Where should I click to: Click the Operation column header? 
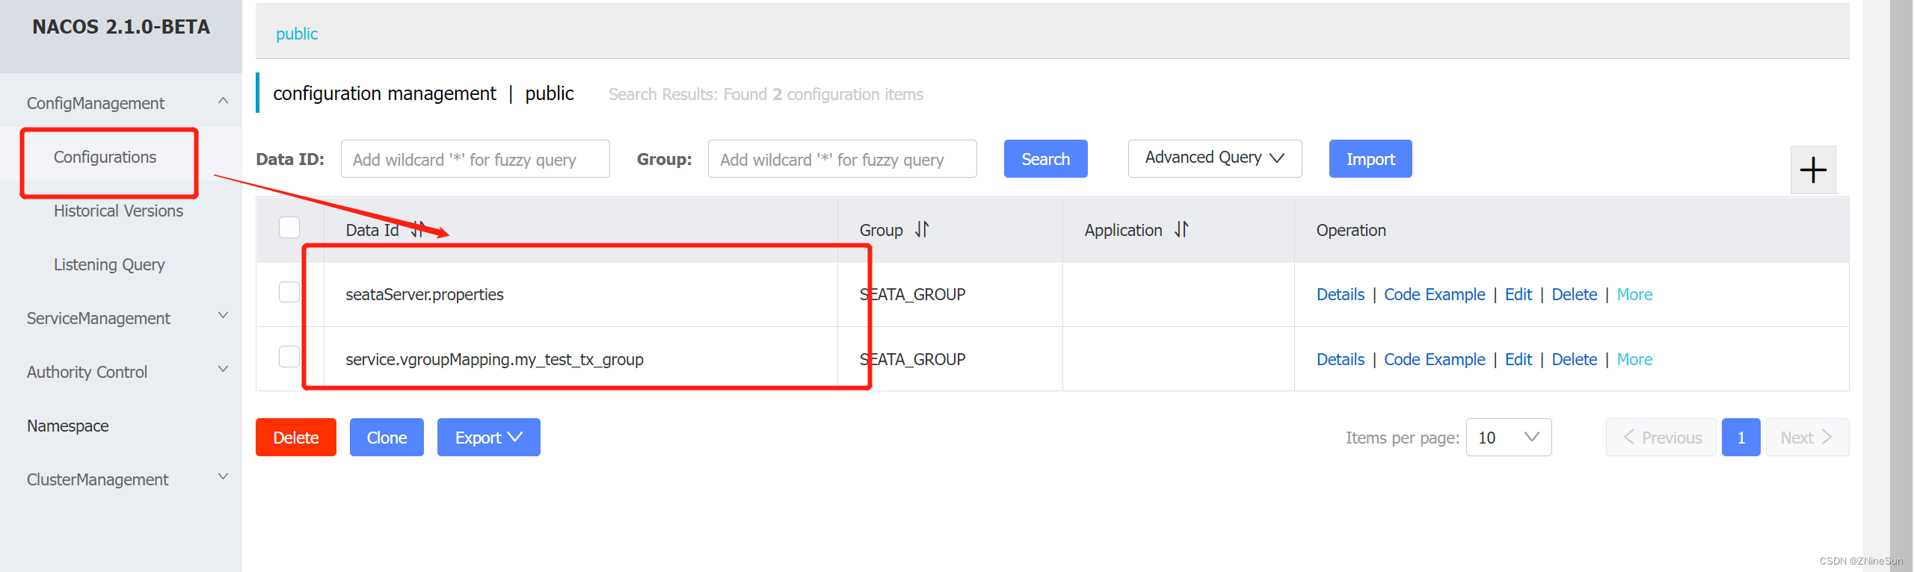(x=1351, y=231)
